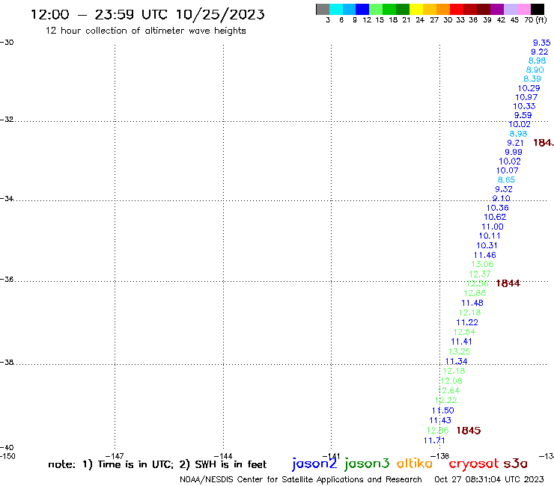This screenshot has height=486, width=554.
Task: Select the green 13.06 wave height value
Action: (x=482, y=265)
